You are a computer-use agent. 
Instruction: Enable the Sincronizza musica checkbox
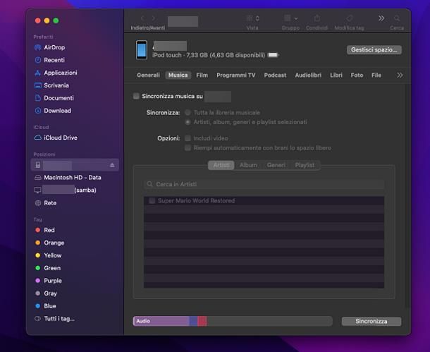click(137, 96)
